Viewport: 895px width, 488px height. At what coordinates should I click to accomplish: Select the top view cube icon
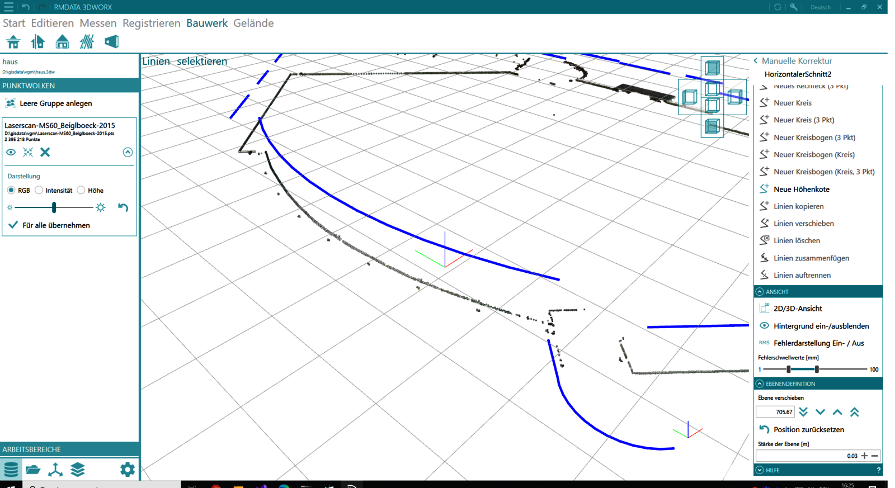click(712, 68)
